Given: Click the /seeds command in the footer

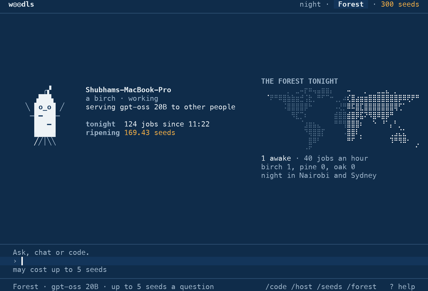Looking at the screenshot, I should [x=330, y=287].
